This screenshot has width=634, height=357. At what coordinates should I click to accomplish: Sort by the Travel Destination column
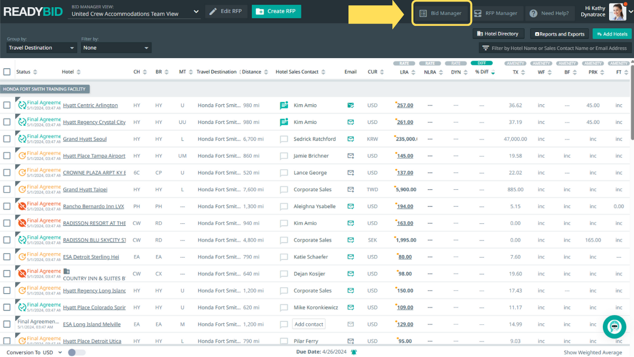pos(241,72)
